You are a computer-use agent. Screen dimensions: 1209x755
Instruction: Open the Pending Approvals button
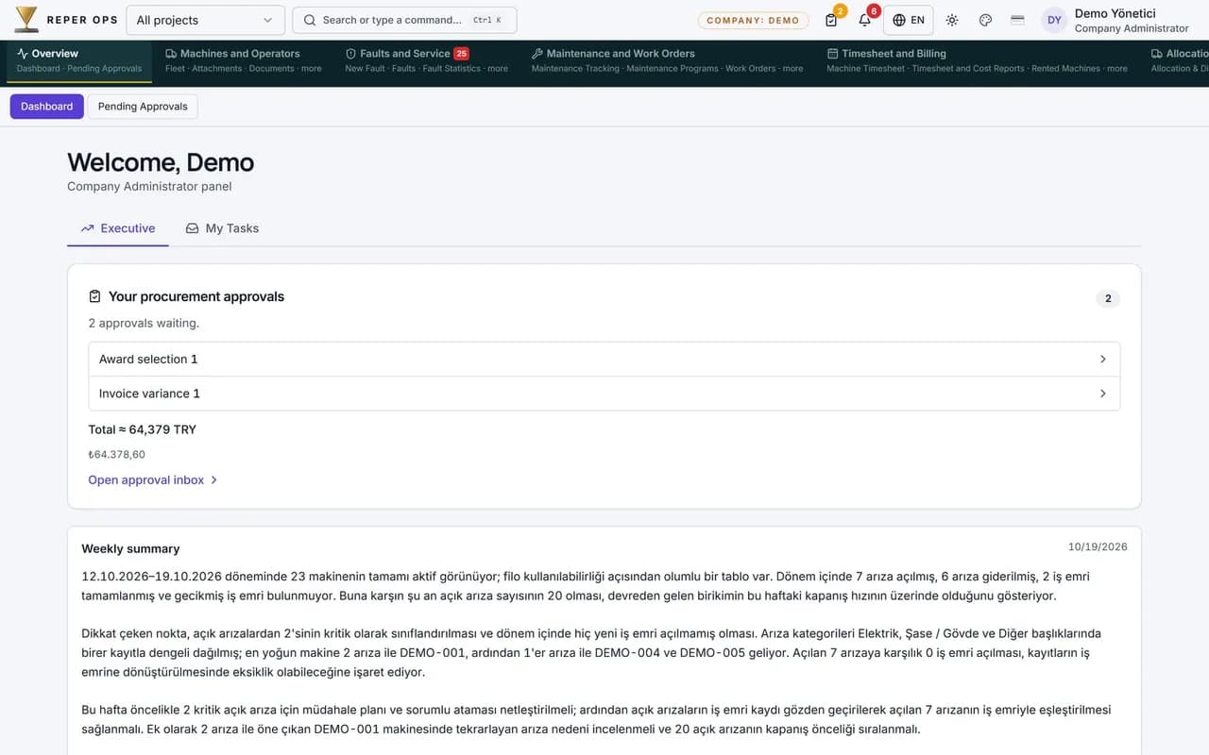point(143,107)
